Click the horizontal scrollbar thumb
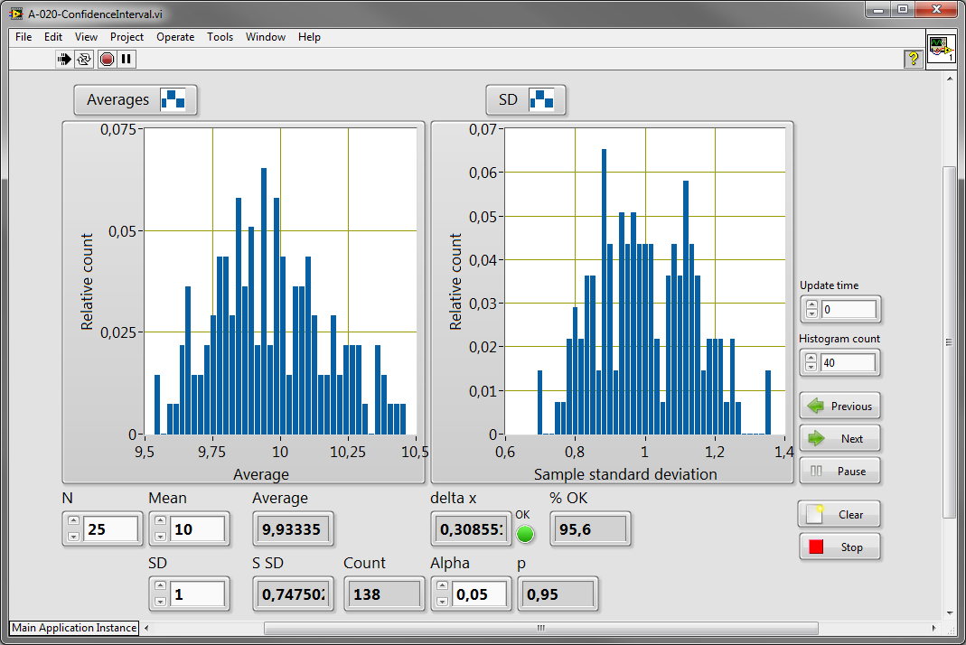 pyautogui.click(x=541, y=628)
